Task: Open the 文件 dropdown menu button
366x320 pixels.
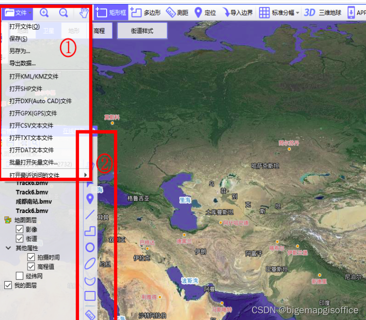Action: [x=18, y=13]
